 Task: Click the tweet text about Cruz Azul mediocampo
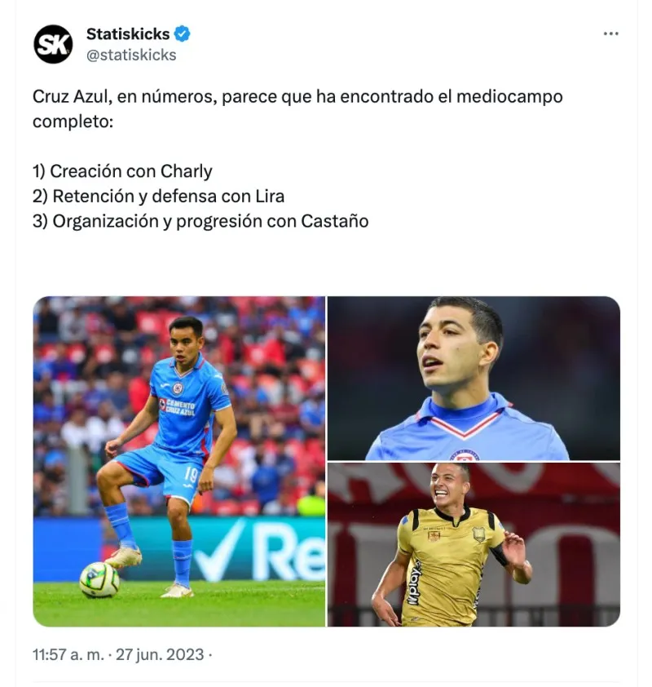(297, 109)
